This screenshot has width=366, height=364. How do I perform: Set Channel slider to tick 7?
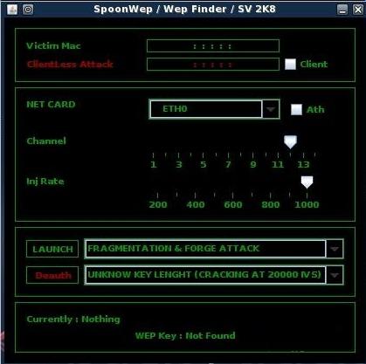pos(228,155)
